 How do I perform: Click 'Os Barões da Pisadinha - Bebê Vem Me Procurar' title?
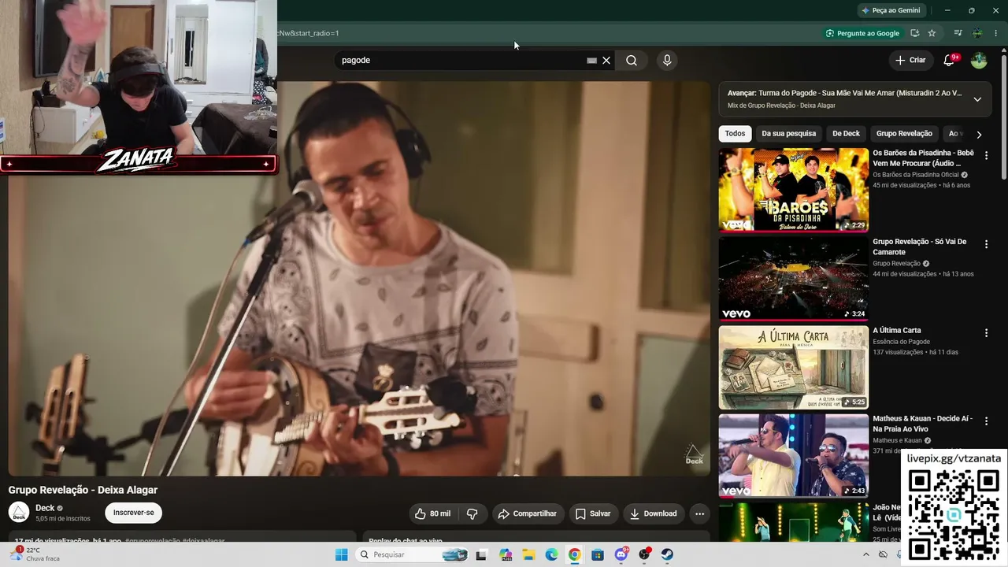coord(924,158)
